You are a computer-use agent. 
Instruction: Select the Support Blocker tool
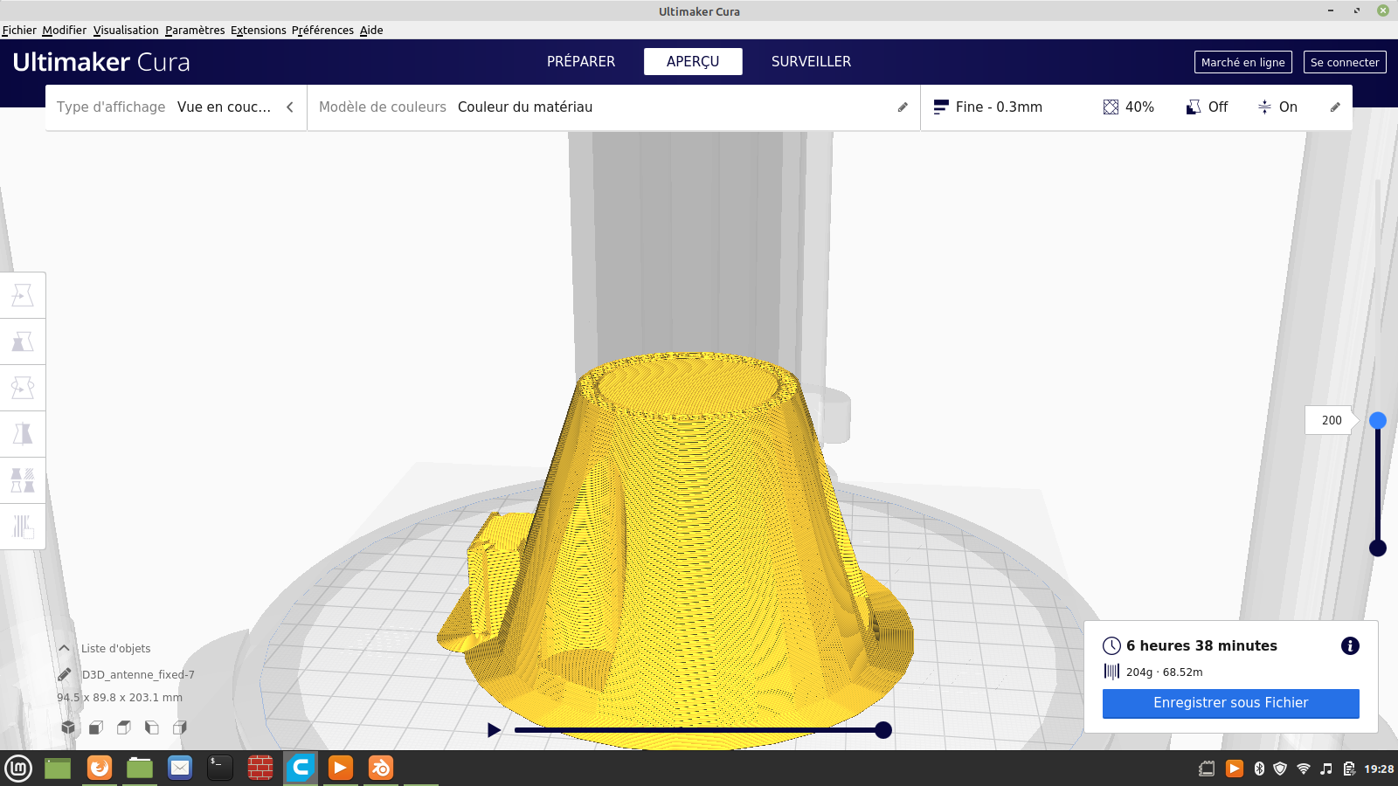pyautogui.click(x=23, y=527)
